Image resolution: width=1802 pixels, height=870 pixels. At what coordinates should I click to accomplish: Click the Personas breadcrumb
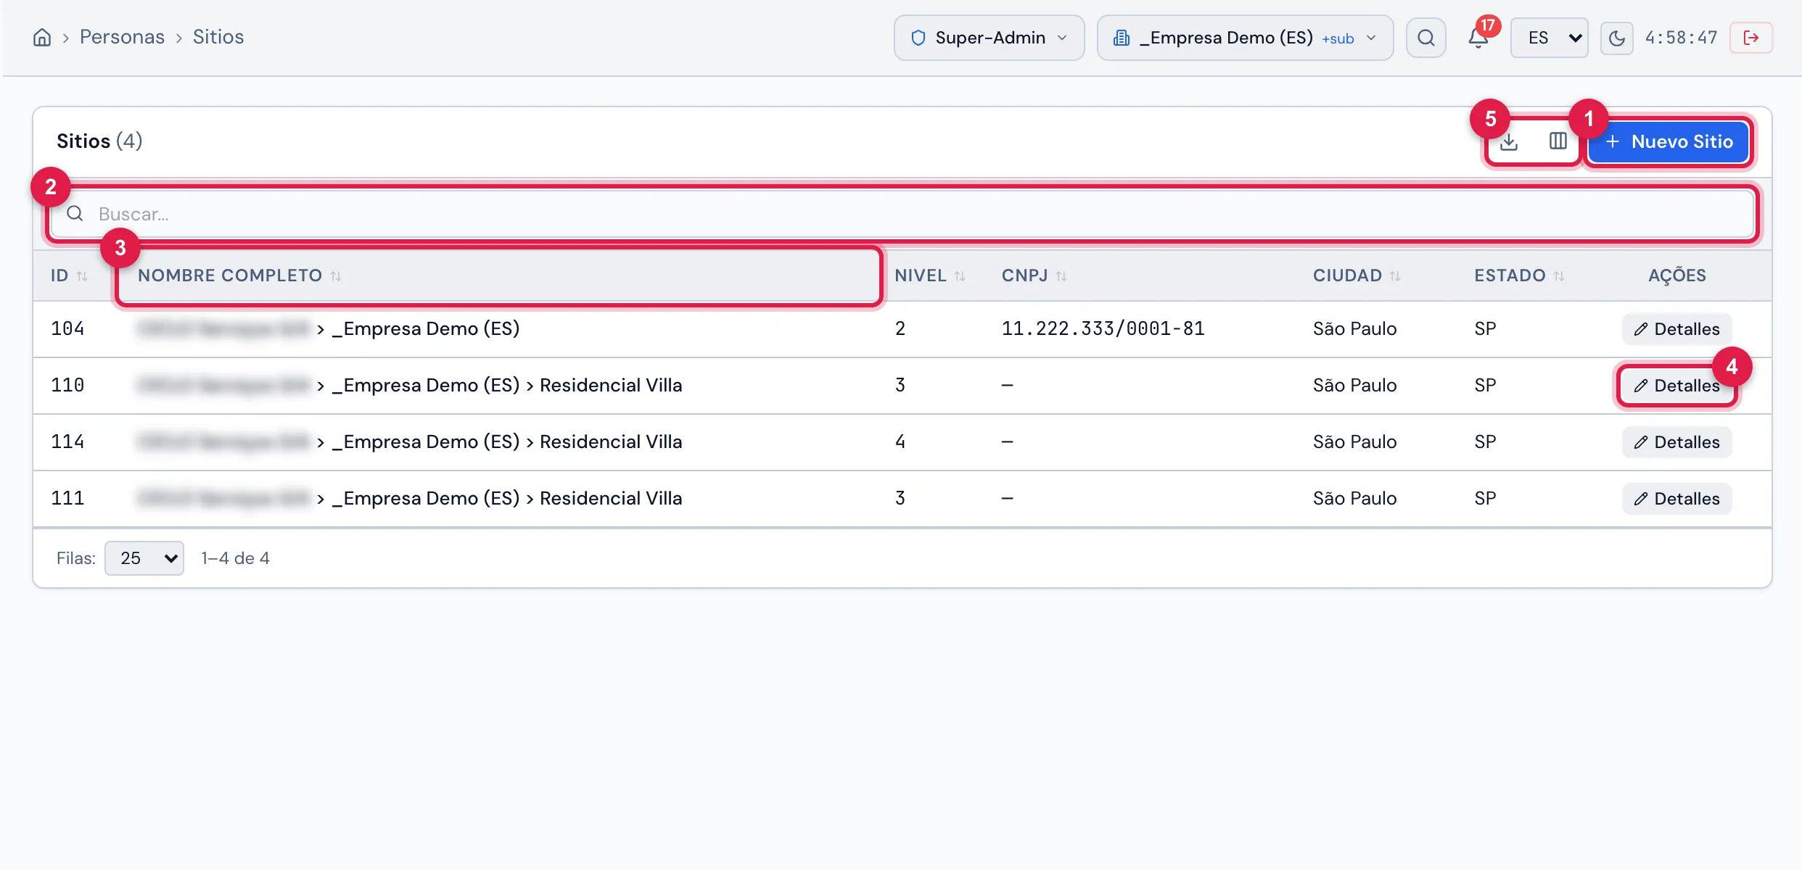click(122, 37)
